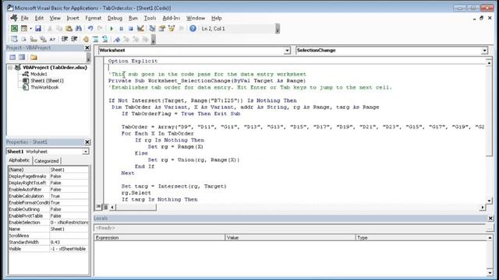Screen dimensions: 499x280
Task: Click the Paste toolbar icon
Action: click(x=69, y=29)
